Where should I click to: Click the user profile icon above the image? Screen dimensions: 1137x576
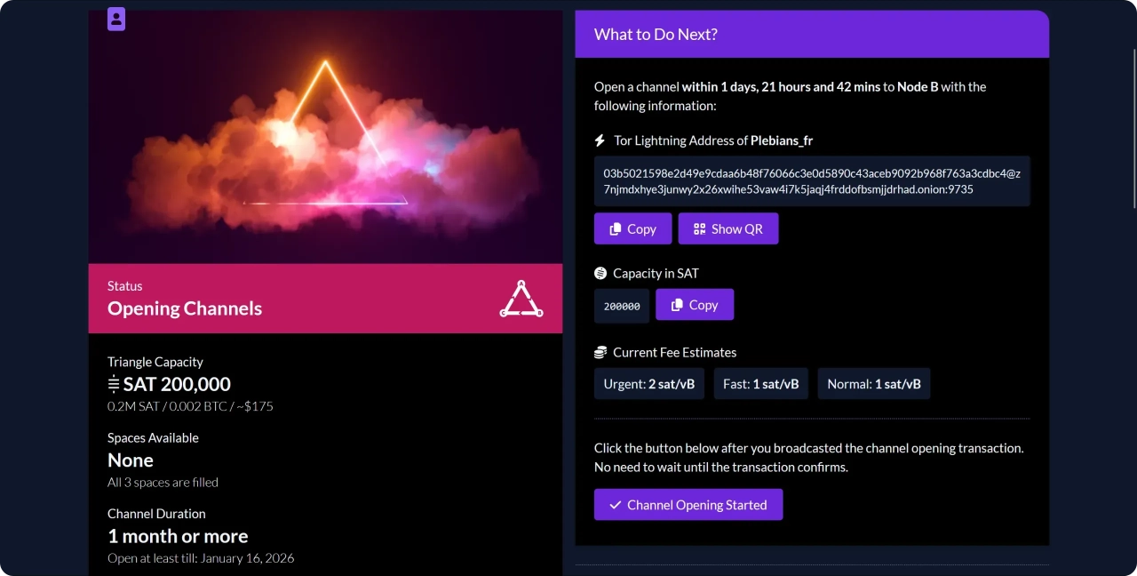tap(116, 19)
